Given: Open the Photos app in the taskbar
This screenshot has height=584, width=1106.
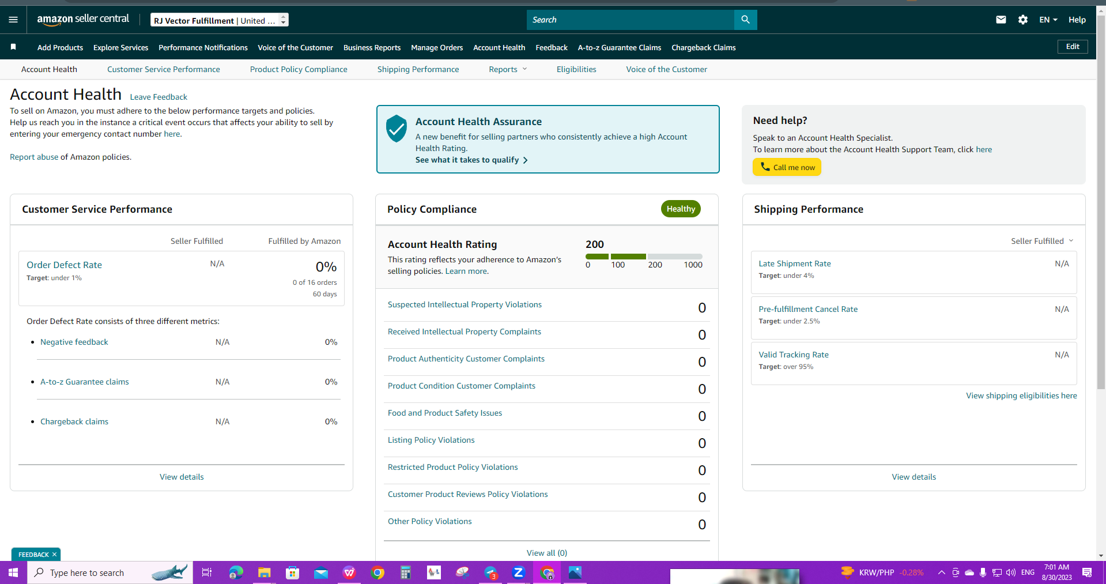Looking at the screenshot, I should point(575,572).
